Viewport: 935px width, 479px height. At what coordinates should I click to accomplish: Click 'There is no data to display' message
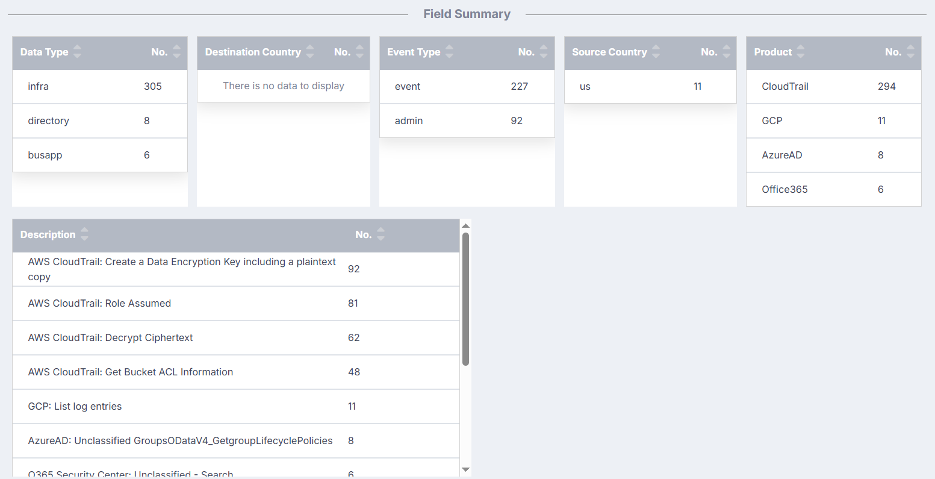[x=284, y=86]
